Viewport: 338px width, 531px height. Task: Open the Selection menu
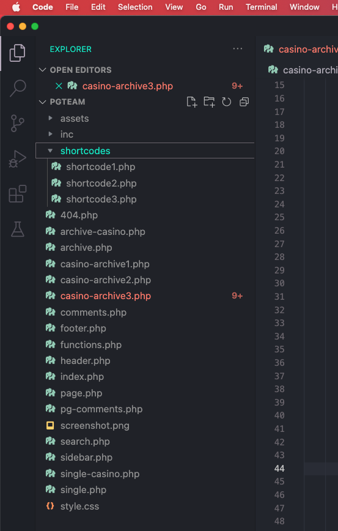pyautogui.click(x=135, y=7)
